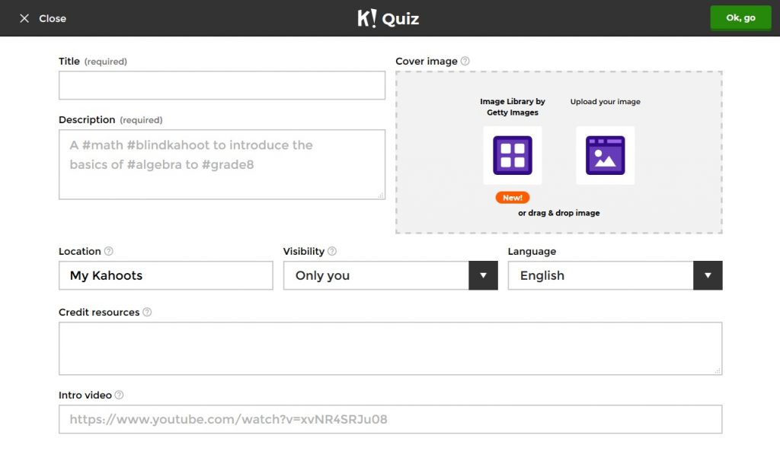The width and height of the screenshot is (780, 454).
Task: Select the My Kahoots location field
Action: (165, 275)
